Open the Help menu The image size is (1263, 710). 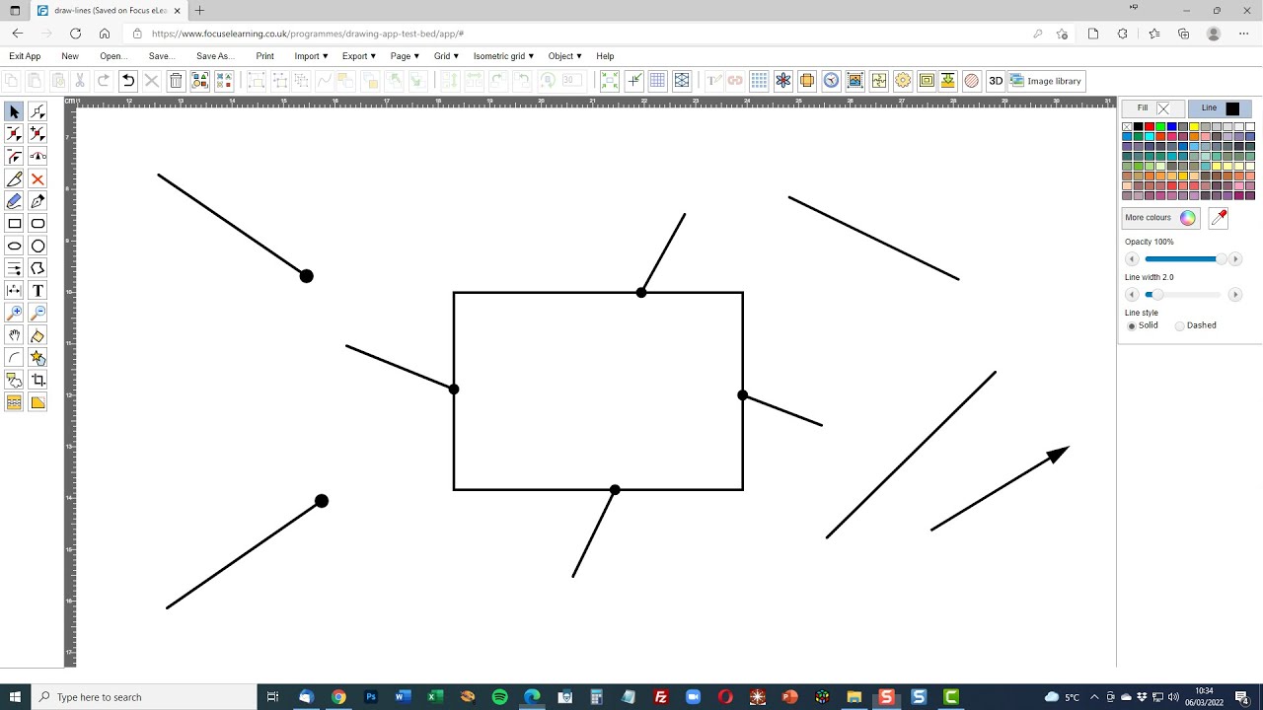coord(605,56)
